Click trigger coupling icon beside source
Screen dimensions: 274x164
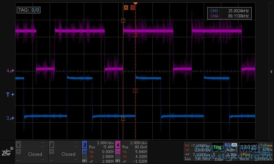point(234,145)
